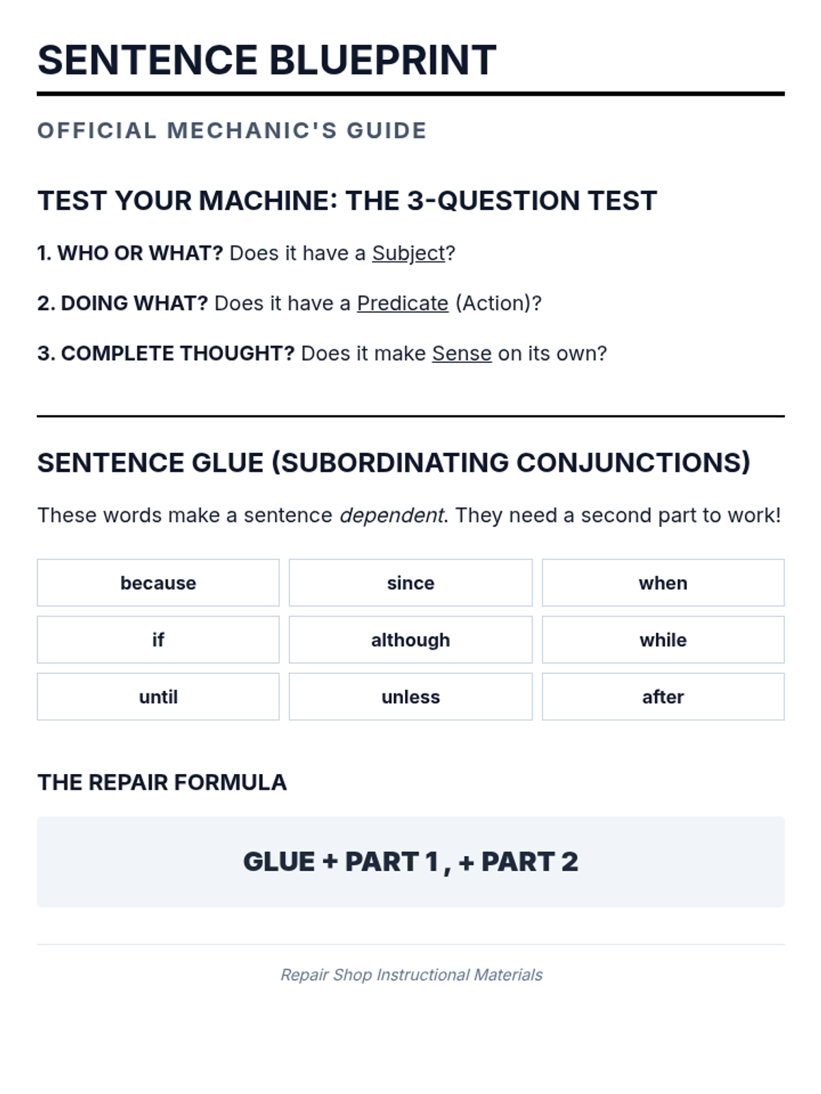Click the underlined word Sense
Screen dimensions: 821x1094
coord(462,353)
